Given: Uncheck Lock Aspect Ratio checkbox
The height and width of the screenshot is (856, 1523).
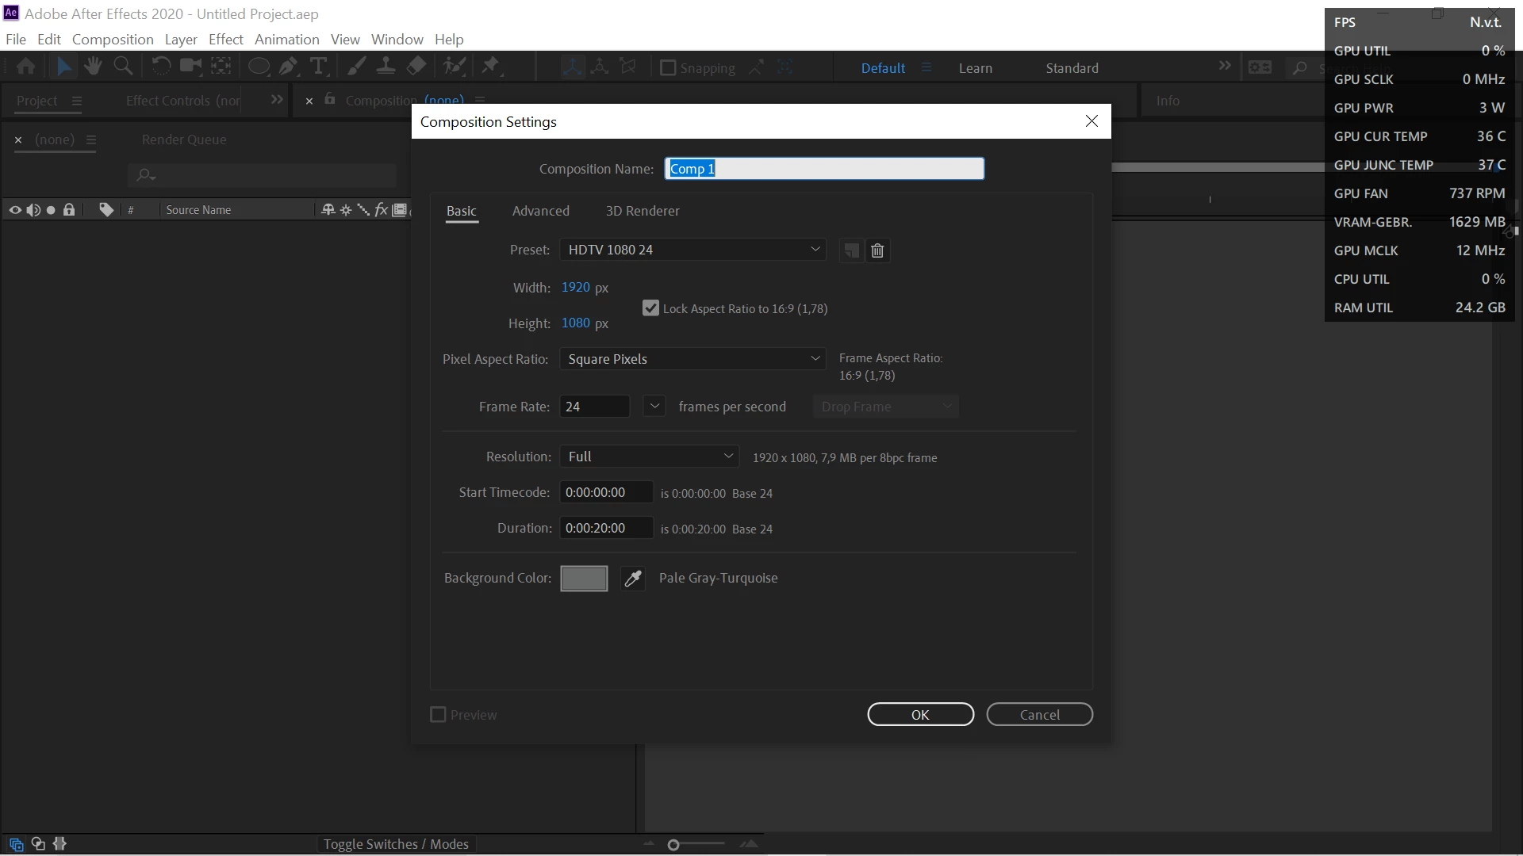Looking at the screenshot, I should 650,308.
